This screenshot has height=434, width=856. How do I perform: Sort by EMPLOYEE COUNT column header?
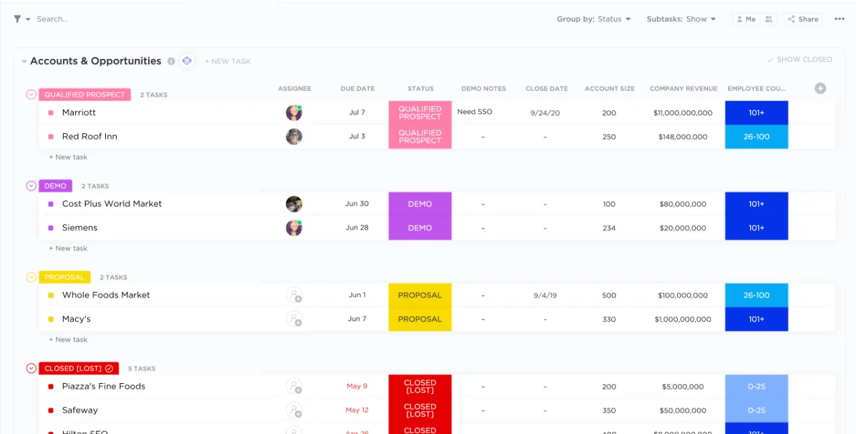757,88
